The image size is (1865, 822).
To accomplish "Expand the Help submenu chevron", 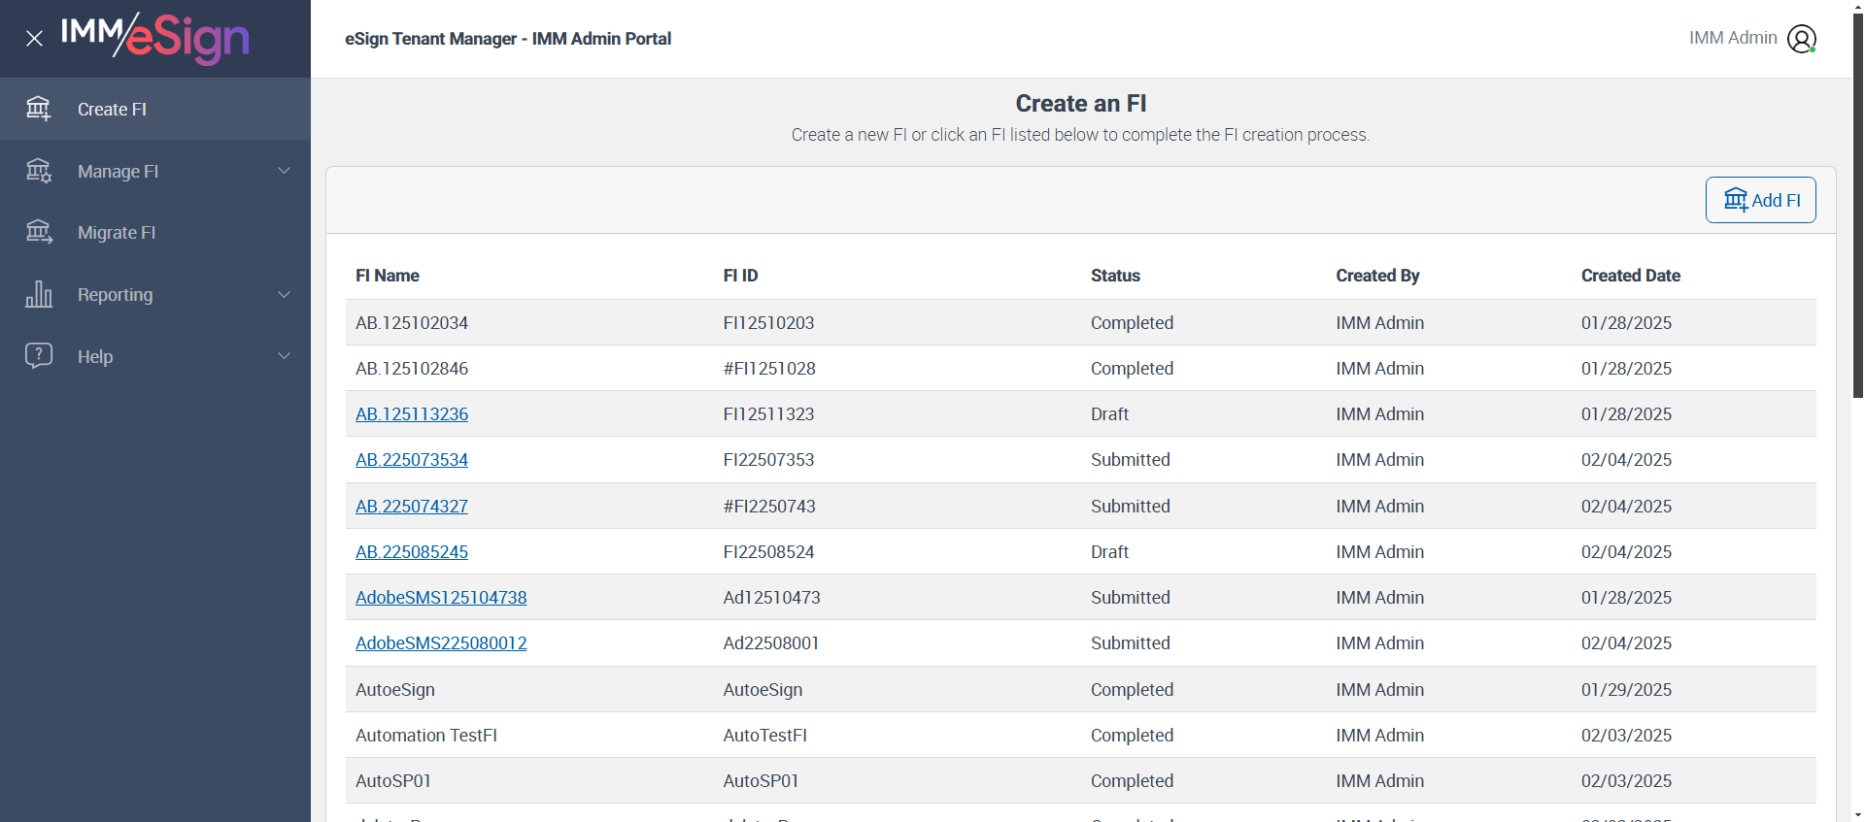I will click(285, 356).
